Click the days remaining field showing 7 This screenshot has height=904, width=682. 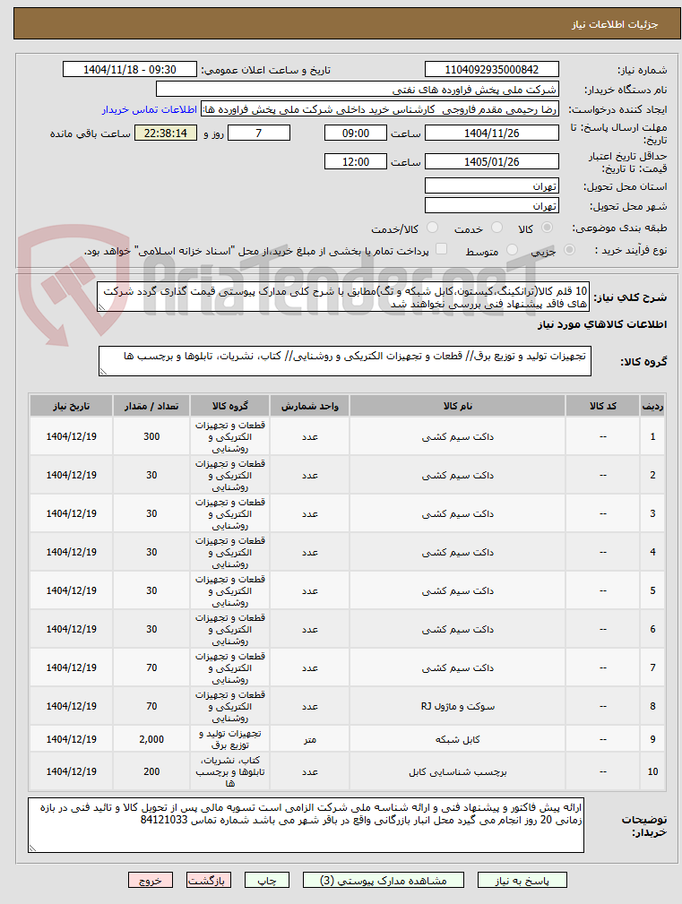(259, 133)
